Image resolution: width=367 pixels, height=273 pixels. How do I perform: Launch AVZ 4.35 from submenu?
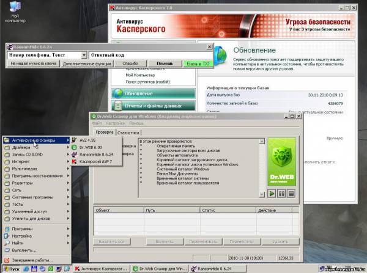[x=96, y=140]
